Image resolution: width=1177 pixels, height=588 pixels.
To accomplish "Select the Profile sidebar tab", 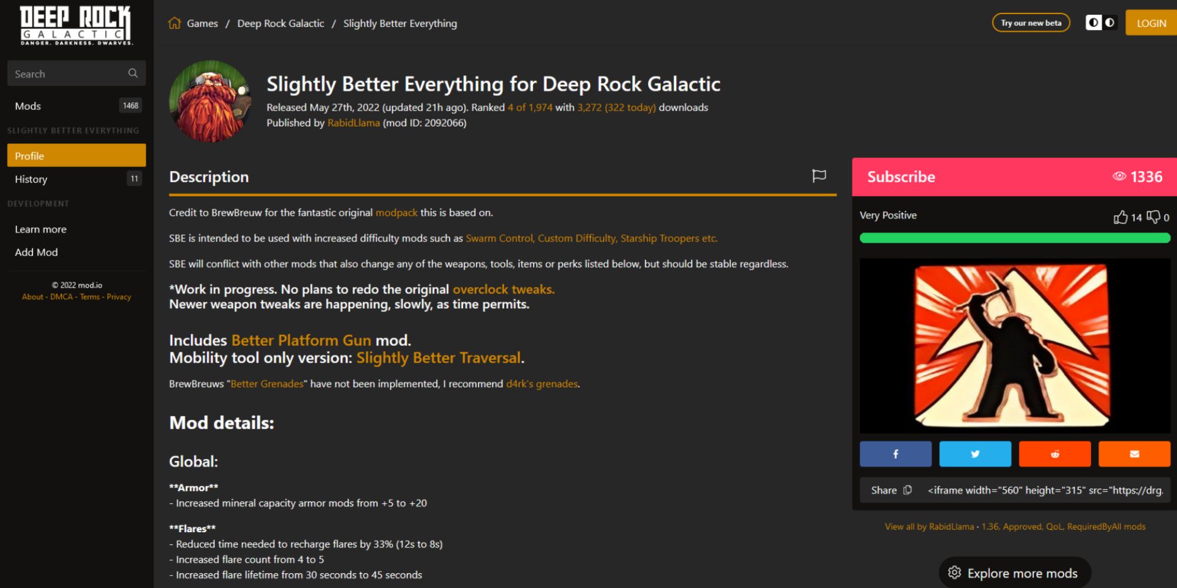I will (x=77, y=156).
